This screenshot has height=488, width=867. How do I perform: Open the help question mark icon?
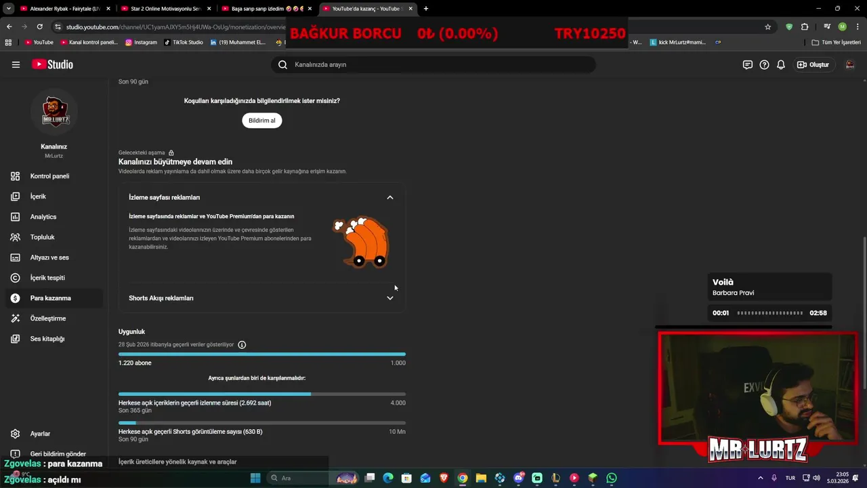764,64
